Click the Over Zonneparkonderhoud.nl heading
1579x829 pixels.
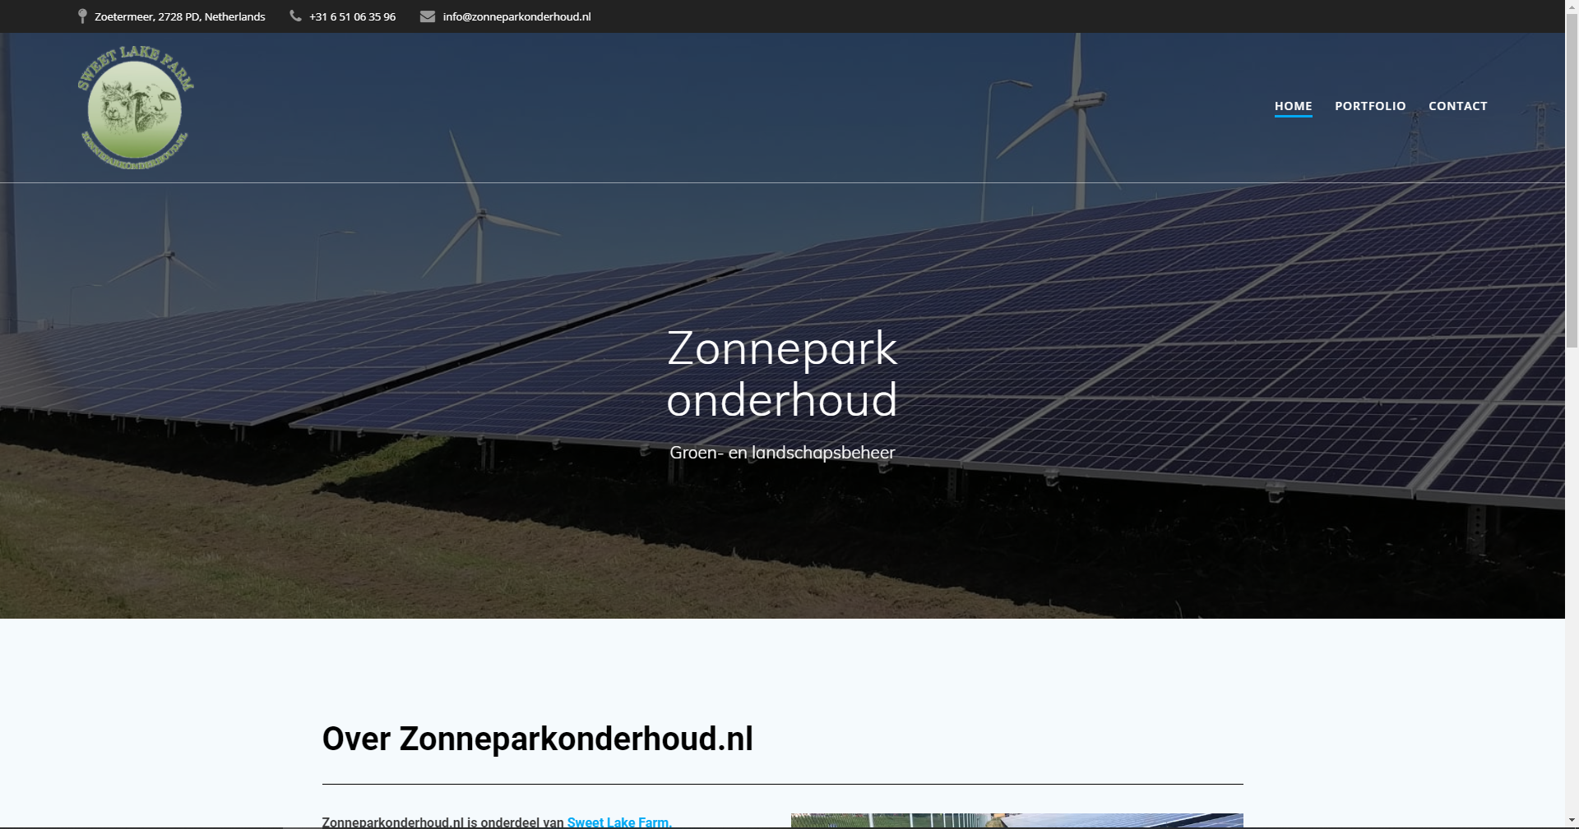pyautogui.click(x=538, y=739)
